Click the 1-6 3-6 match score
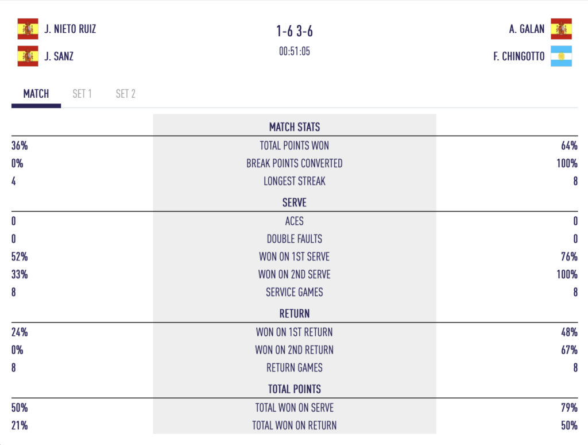The image size is (588, 445). pyautogui.click(x=295, y=31)
